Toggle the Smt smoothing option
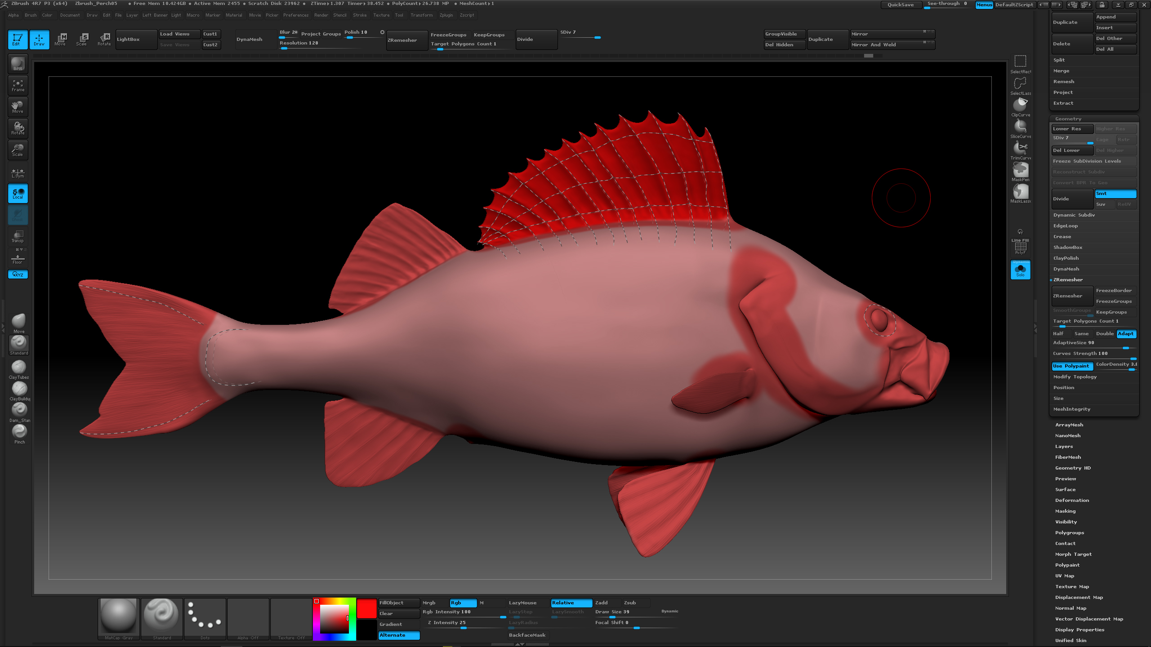 [1115, 194]
